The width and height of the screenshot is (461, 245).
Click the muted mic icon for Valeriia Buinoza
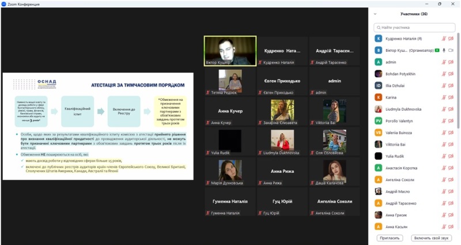coord(444,133)
